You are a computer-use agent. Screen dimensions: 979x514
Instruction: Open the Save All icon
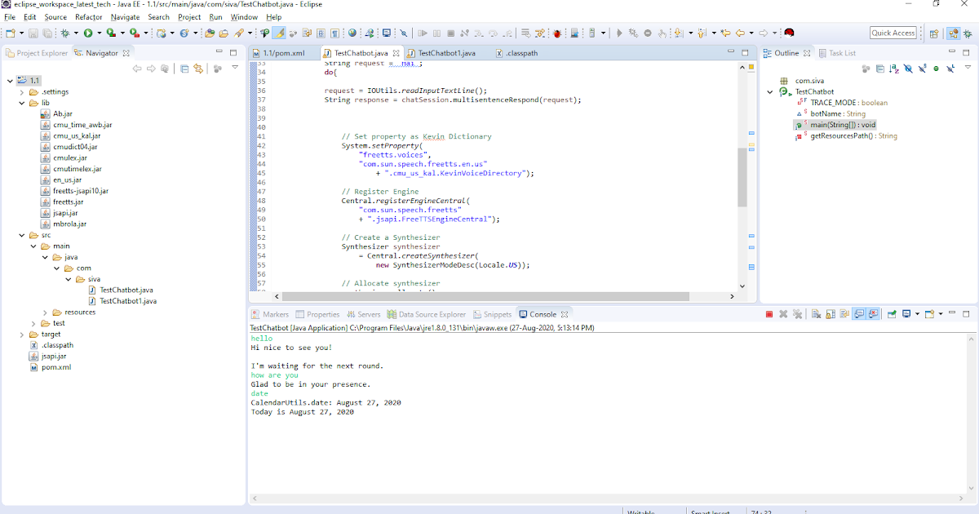coord(47,33)
